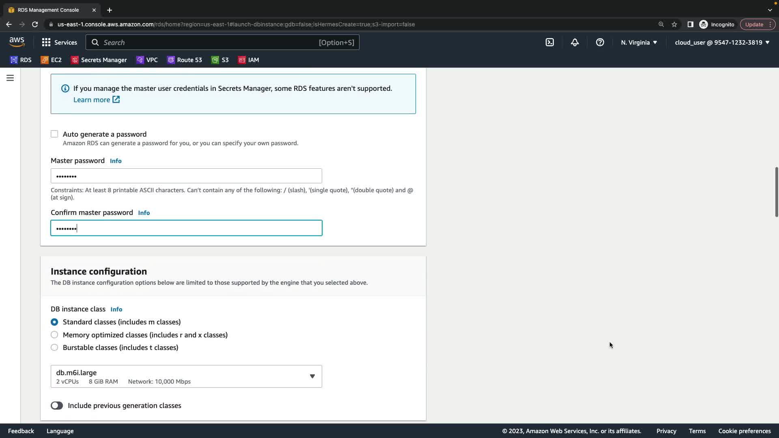This screenshot has height=438, width=779.
Task: Open Route 53 bookmark shortcut
Action: pos(185,60)
